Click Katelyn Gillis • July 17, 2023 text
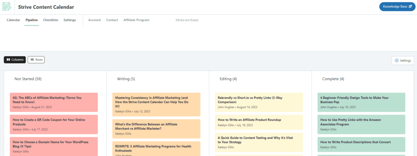Screen dimensions: 417x156 tap(30, 130)
